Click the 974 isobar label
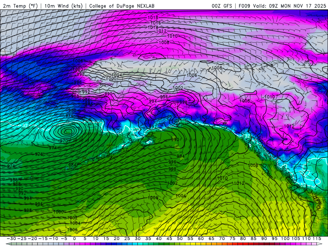Viewport: 328px width, 246px height. 53,148
